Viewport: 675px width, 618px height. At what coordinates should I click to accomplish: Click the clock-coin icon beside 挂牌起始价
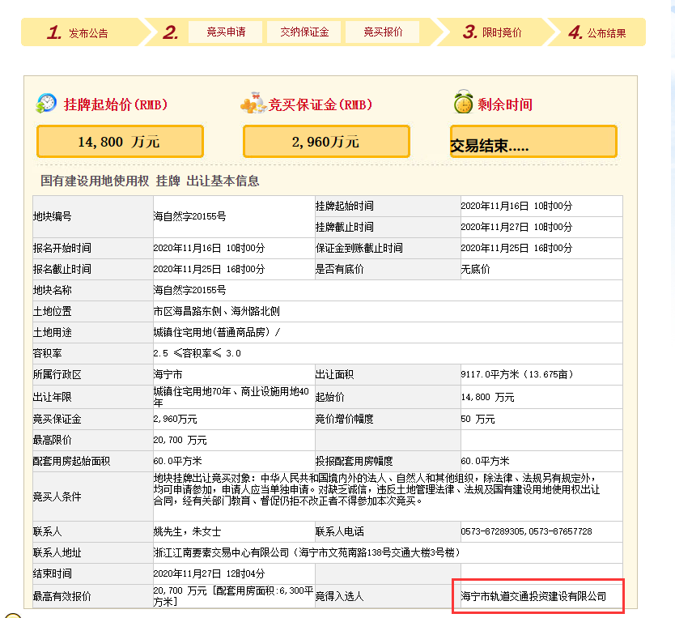click(x=47, y=104)
